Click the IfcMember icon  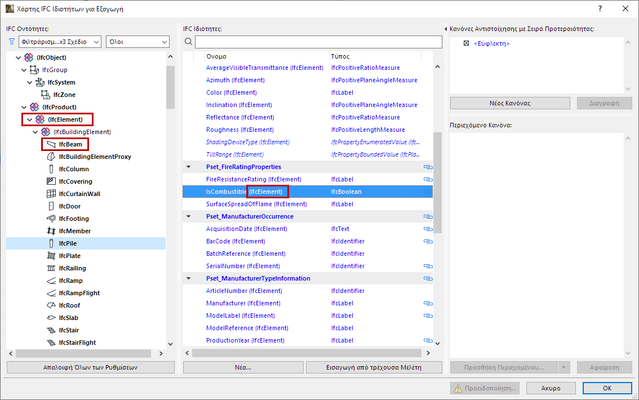(51, 231)
